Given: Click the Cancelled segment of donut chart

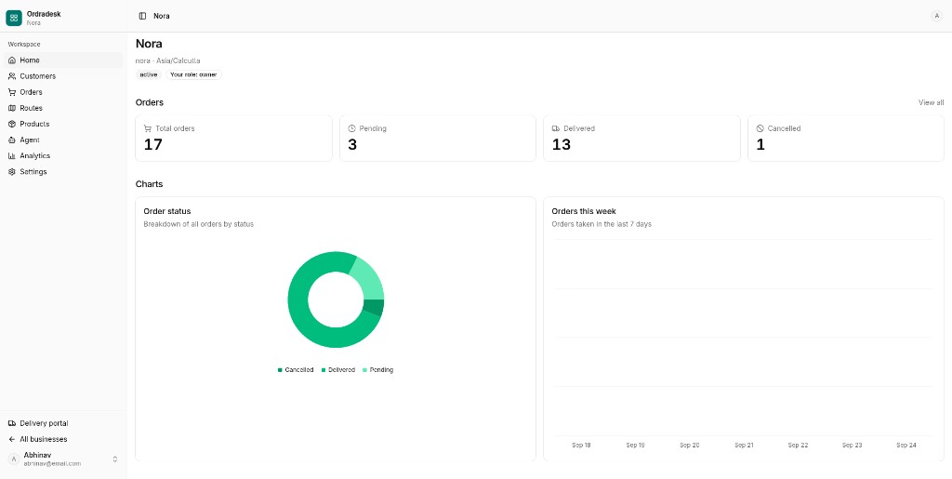Looking at the screenshot, I should coord(375,307).
